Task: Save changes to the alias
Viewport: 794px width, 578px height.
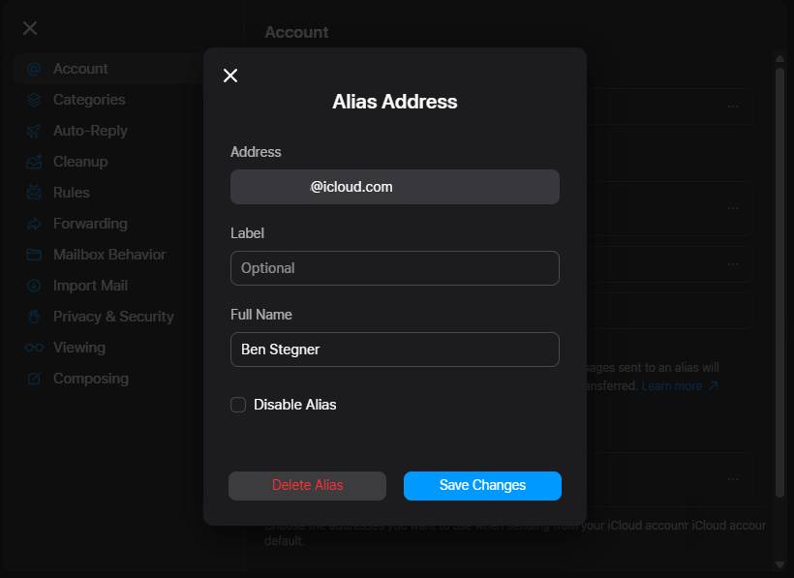Action: click(481, 485)
